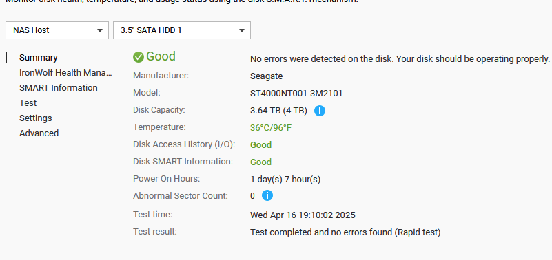
Task: Click the SATA HDD 1 dropdown arrow
Action: pyautogui.click(x=241, y=30)
